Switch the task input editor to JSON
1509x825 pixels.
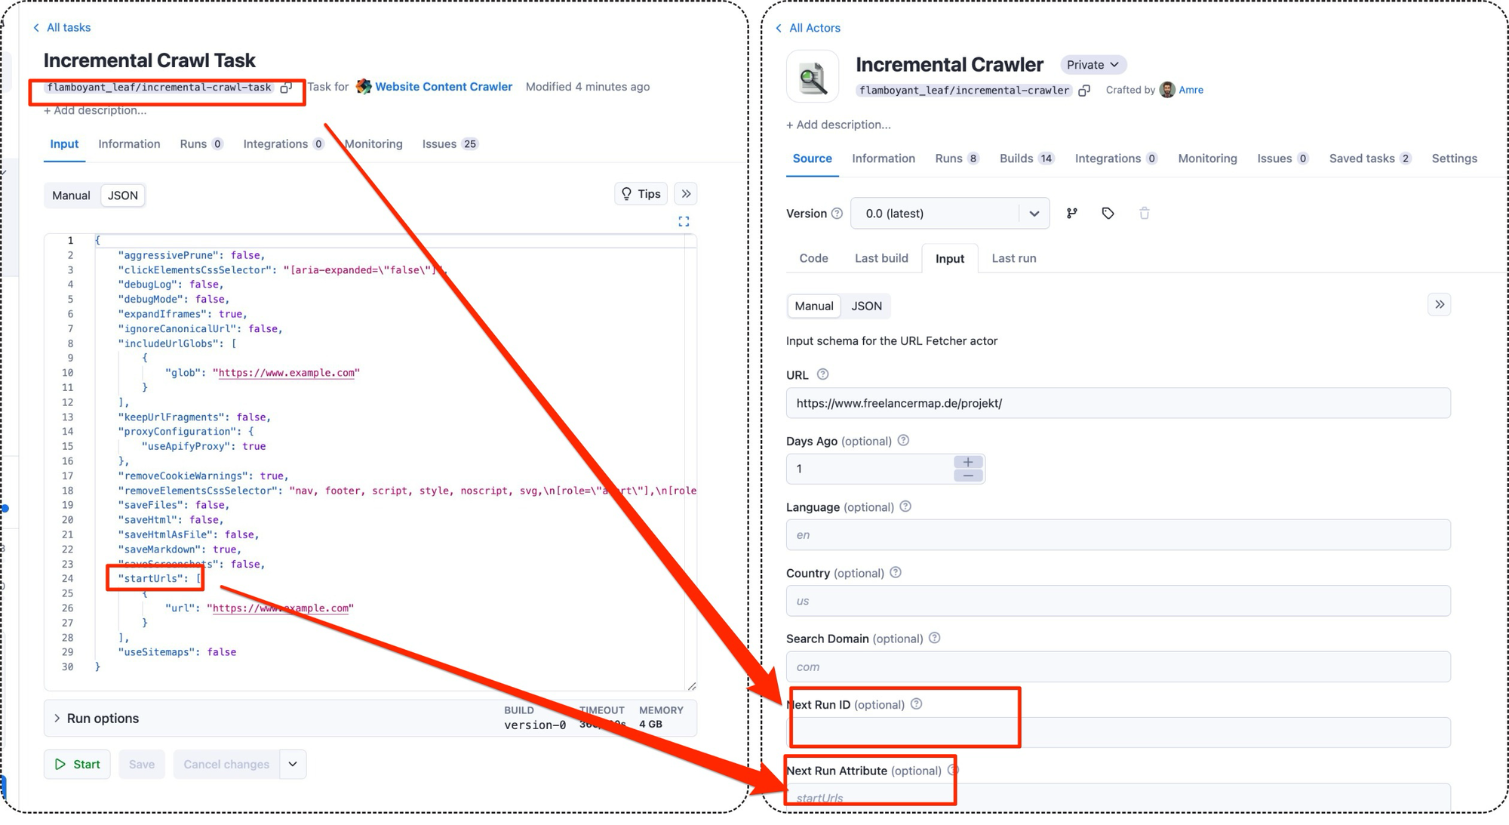click(122, 195)
